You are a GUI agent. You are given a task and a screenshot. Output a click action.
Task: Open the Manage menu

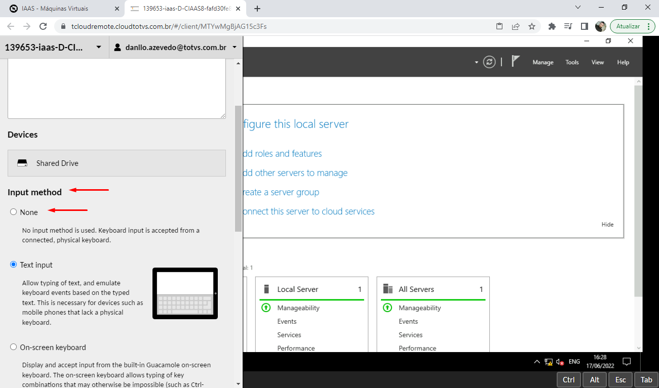[x=543, y=62]
